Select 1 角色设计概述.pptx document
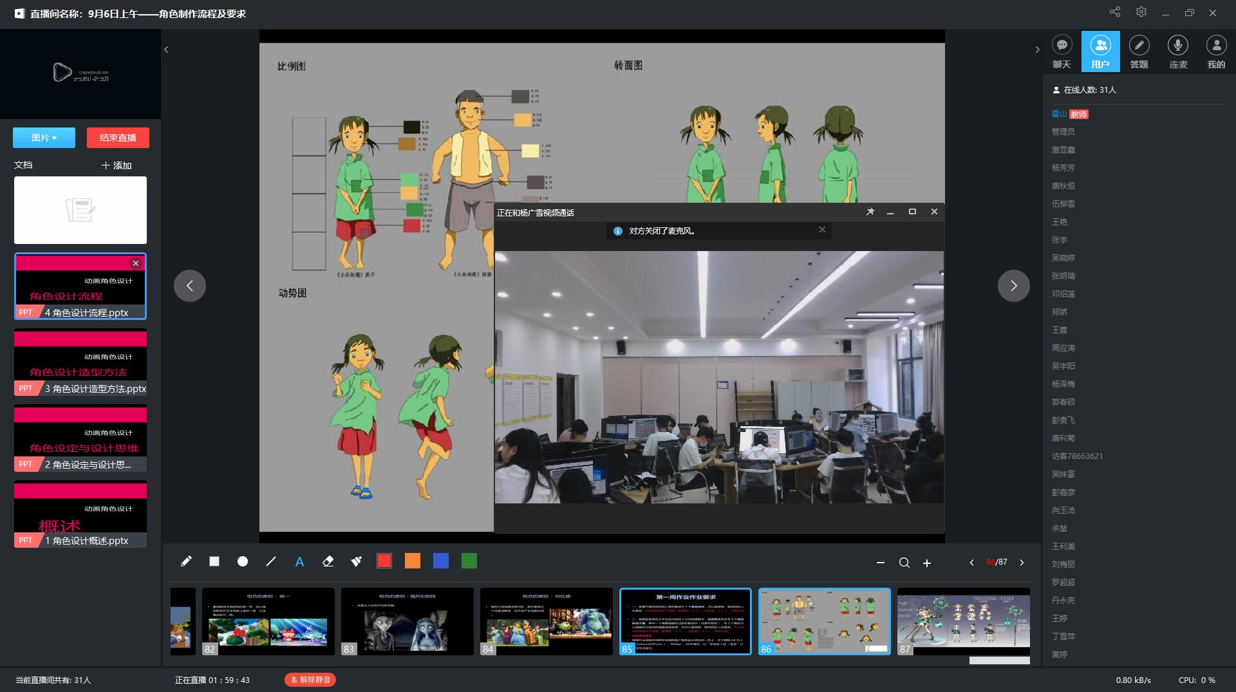The image size is (1236, 692). [80, 514]
